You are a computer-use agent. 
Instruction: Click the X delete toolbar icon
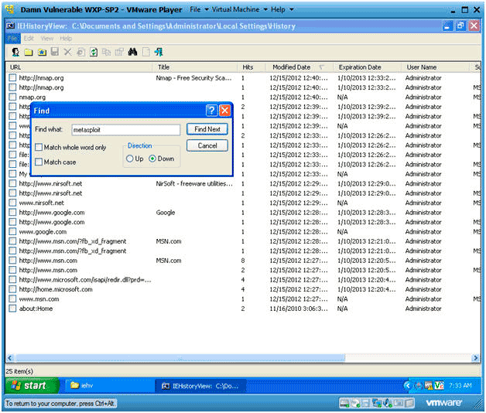tap(67, 52)
